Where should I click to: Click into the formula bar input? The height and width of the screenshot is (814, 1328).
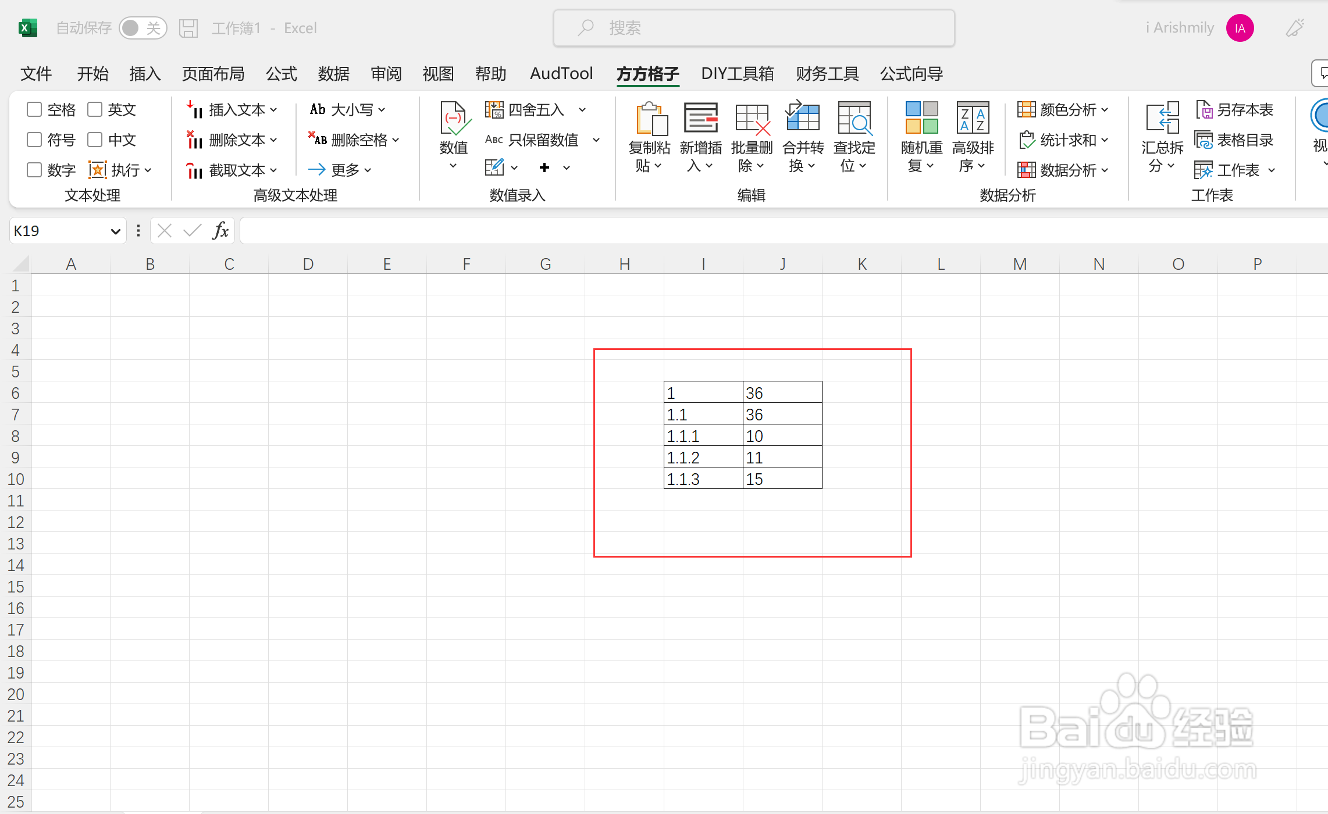tap(783, 231)
